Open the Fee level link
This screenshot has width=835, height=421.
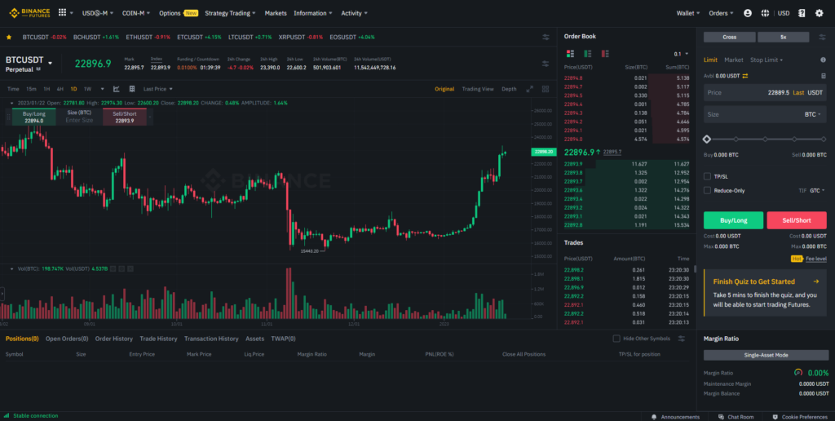[815, 259]
